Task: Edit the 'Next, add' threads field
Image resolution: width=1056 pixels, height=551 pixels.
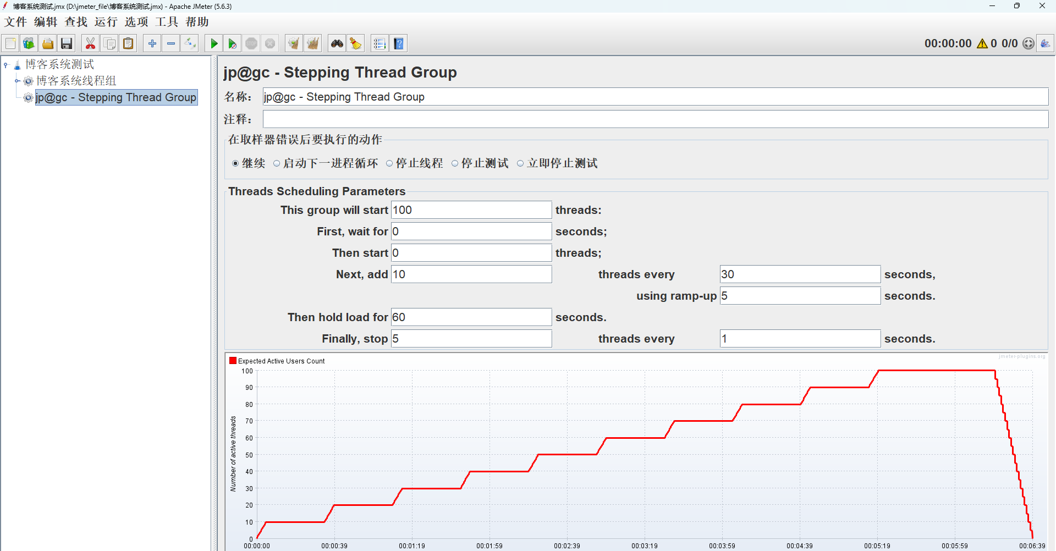Action: [x=471, y=274]
